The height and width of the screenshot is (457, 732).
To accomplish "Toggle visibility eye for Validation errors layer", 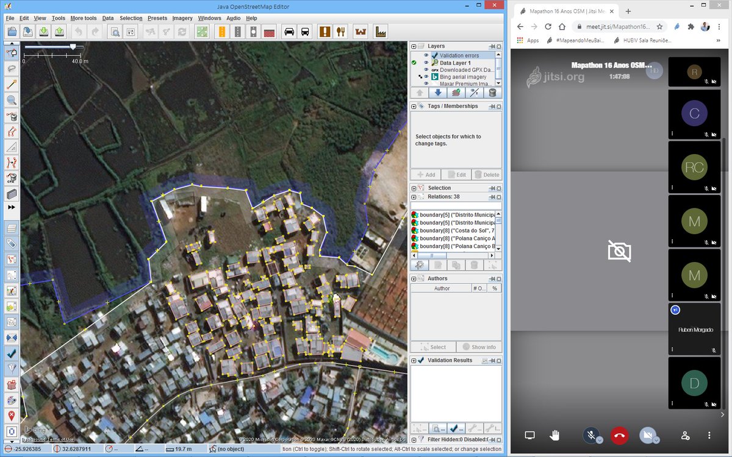I will point(426,55).
